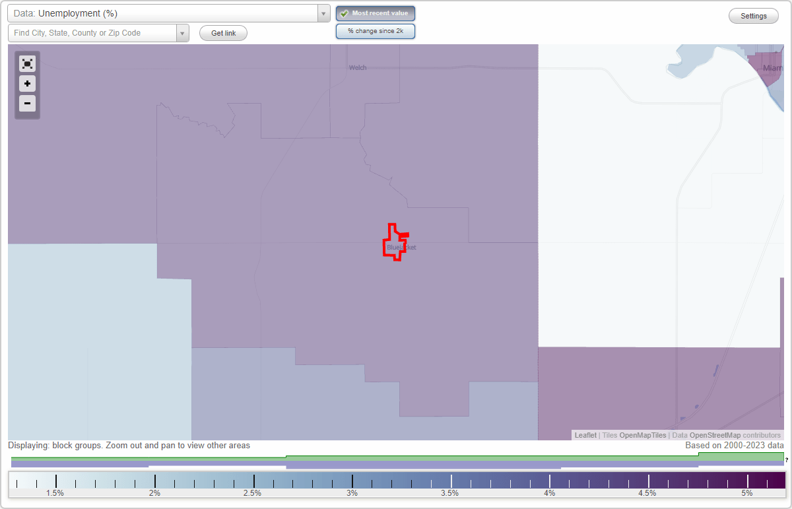
Task: Select the Most recent value toggle
Action: [375, 13]
